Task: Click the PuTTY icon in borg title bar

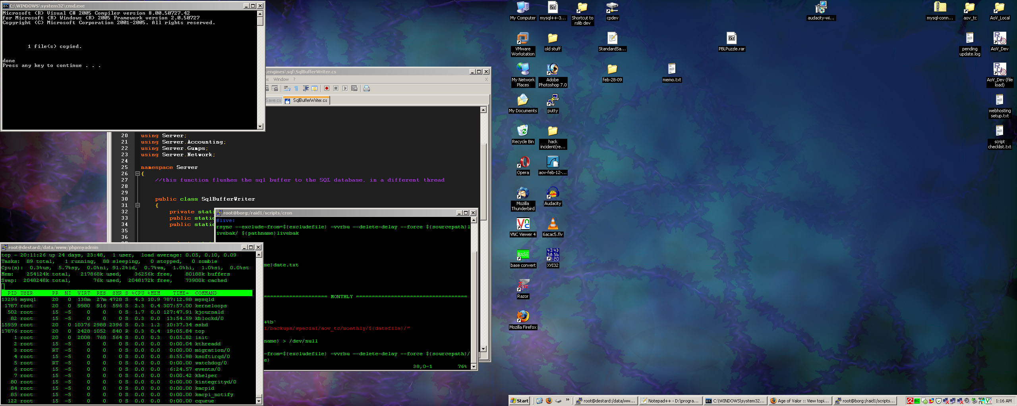Action: (x=219, y=213)
